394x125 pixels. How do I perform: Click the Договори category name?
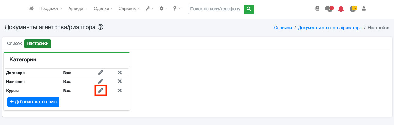tap(15, 73)
